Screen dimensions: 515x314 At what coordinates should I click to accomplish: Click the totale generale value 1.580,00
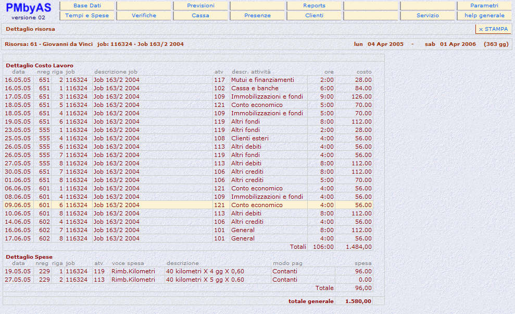click(358, 301)
